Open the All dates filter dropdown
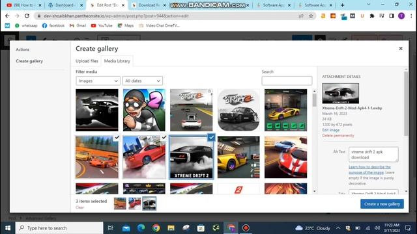 [143, 81]
